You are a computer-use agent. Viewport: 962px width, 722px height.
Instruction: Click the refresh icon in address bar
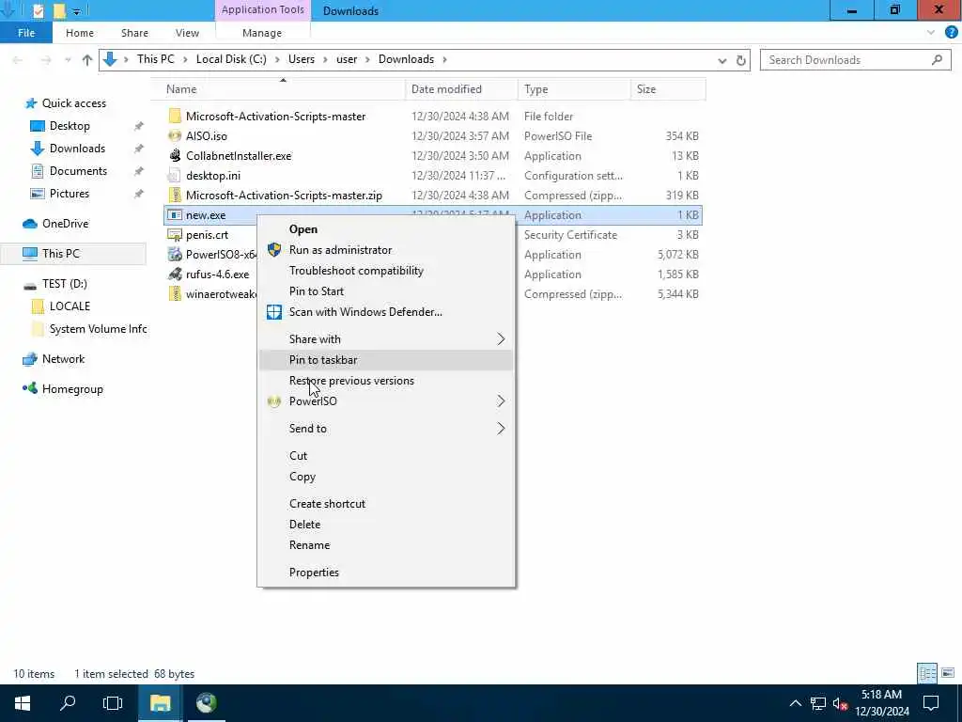pos(741,60)
